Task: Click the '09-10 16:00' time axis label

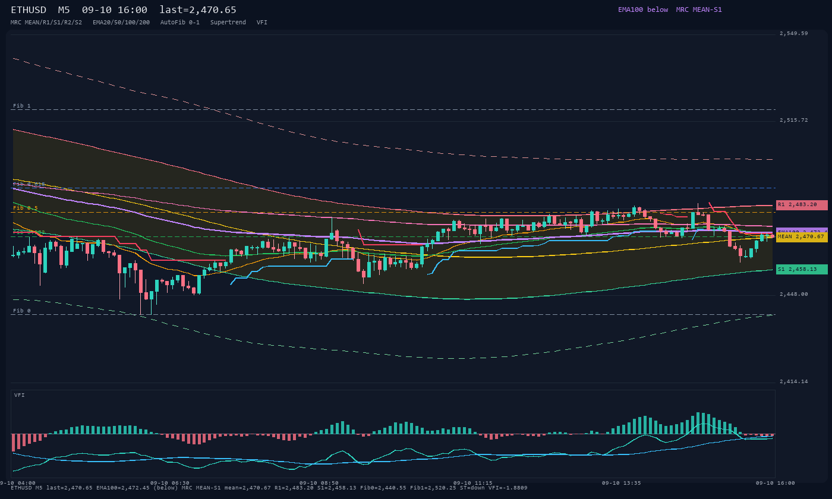Action: coord(775,483)
